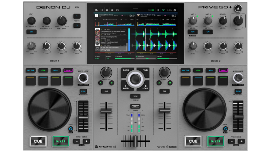Open the FX SELECT Echo field on screen

coord(96,58)
